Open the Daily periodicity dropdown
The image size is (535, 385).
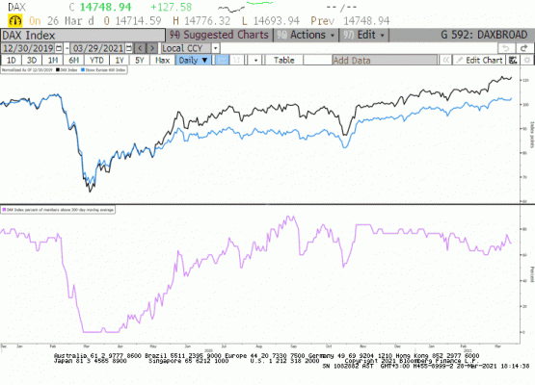click(193, 61)
